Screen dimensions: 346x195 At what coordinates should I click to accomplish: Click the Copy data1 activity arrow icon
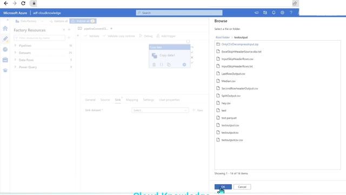[x=184, y=64]
